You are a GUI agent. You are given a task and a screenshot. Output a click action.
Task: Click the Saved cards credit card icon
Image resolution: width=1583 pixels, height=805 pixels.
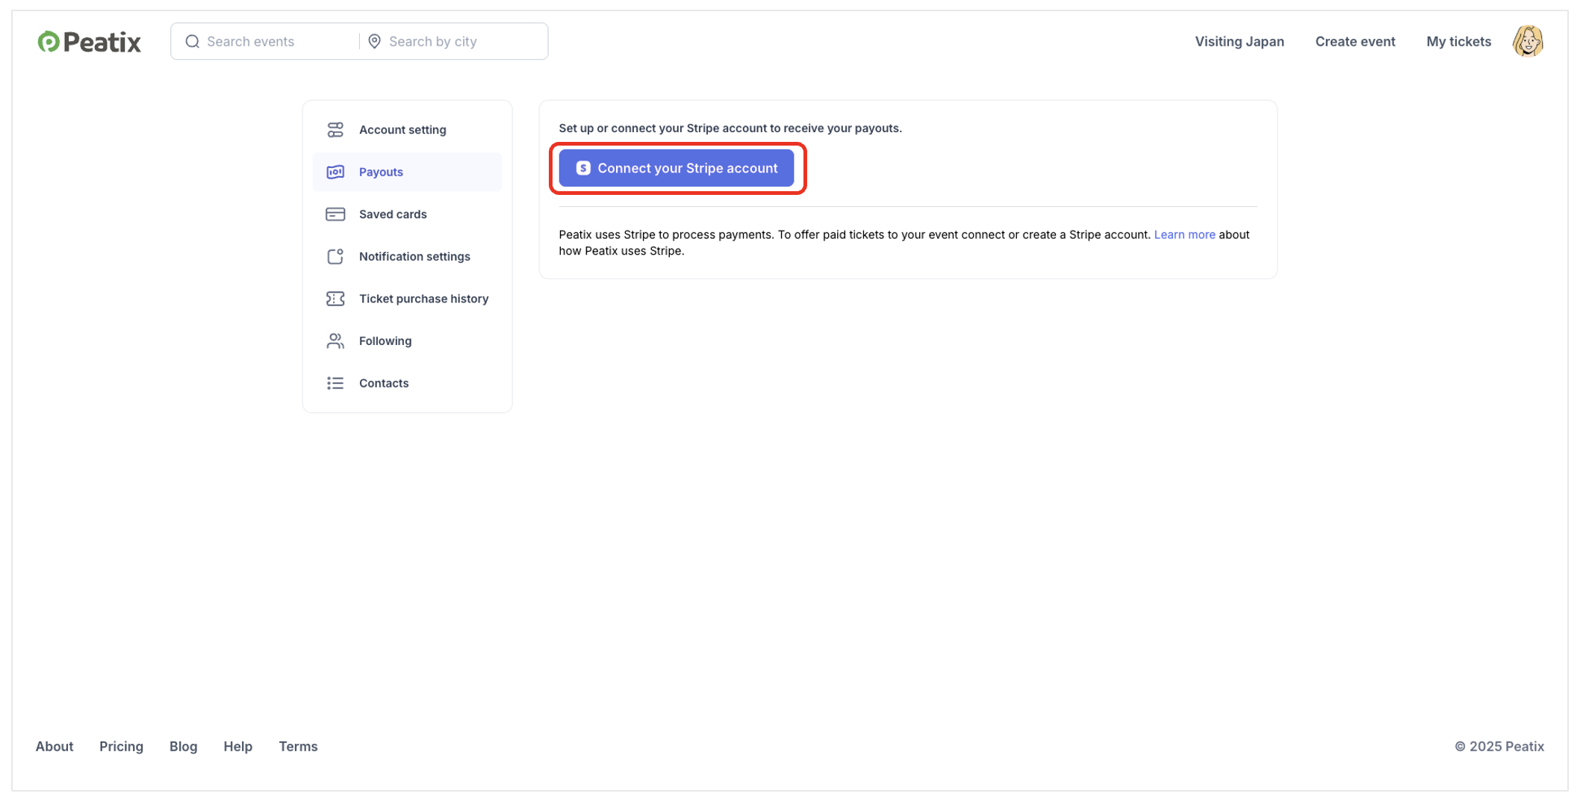[335, 214]
